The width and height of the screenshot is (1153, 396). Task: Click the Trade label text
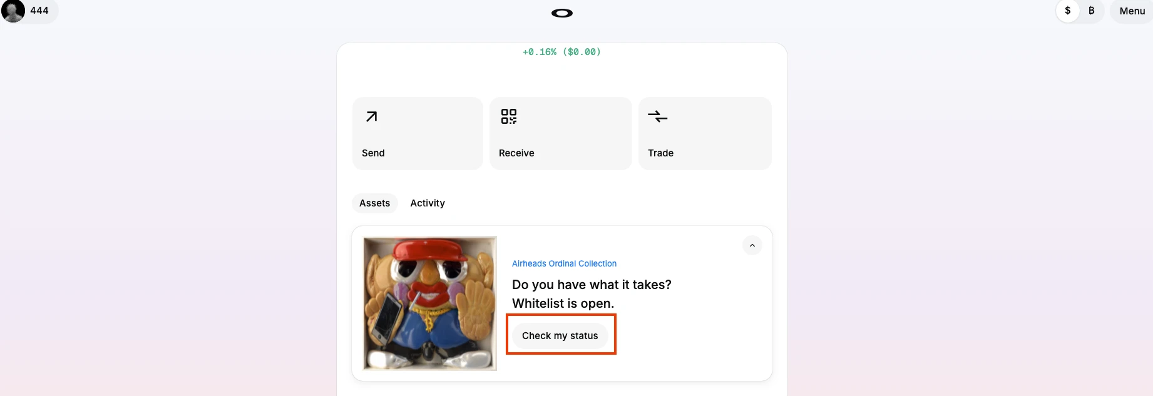tap(660, 153)
